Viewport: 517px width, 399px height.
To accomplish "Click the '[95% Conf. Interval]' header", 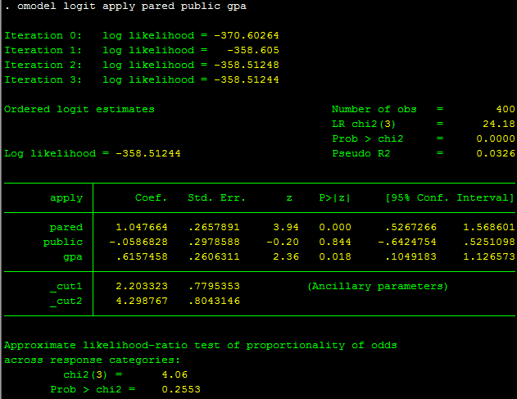I will (x=449, y=198).
